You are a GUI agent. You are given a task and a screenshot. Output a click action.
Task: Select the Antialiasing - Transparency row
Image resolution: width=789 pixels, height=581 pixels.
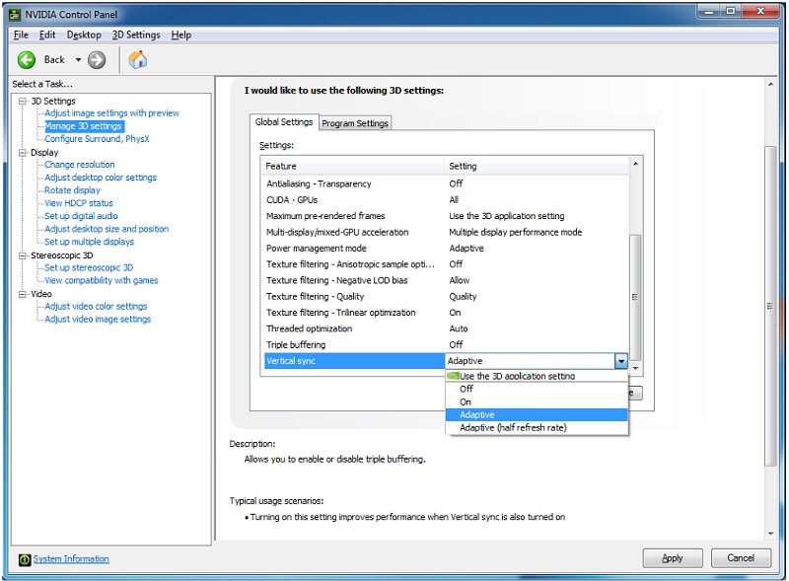tap(446, 183)
